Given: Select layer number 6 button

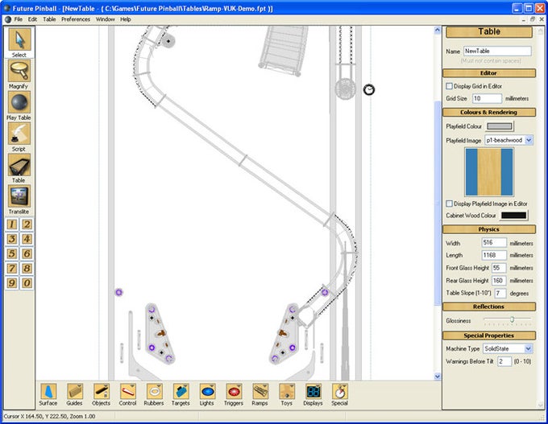Looking at the screenshot, I should tap(27, 253).
